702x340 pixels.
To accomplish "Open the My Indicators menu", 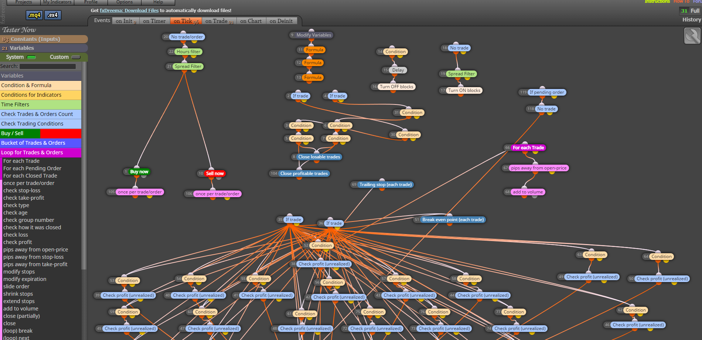I will click(x=57, y=2).
